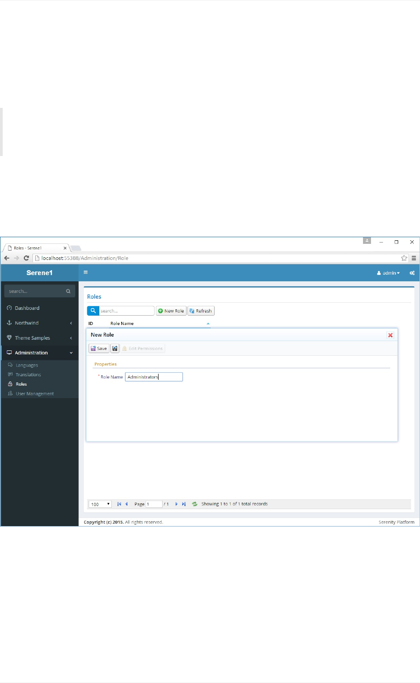Click the Chrome profile icon in title bar

[367, 241]
